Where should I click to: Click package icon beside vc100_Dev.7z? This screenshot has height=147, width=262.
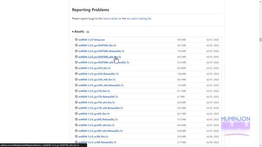point(76,136)
